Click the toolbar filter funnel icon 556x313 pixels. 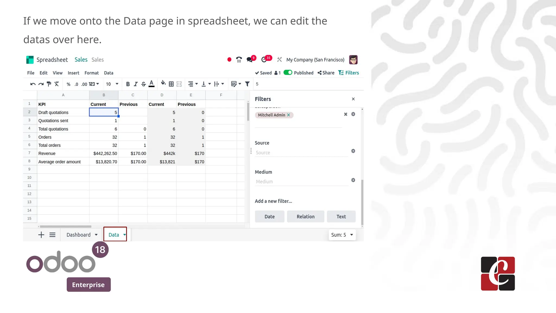click(x=247, y=84)
